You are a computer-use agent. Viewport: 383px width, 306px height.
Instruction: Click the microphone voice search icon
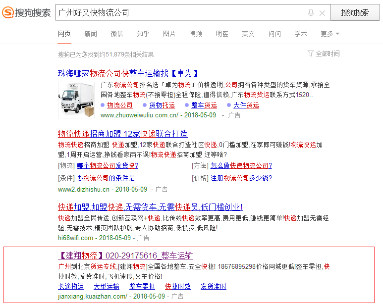(311, 13)
